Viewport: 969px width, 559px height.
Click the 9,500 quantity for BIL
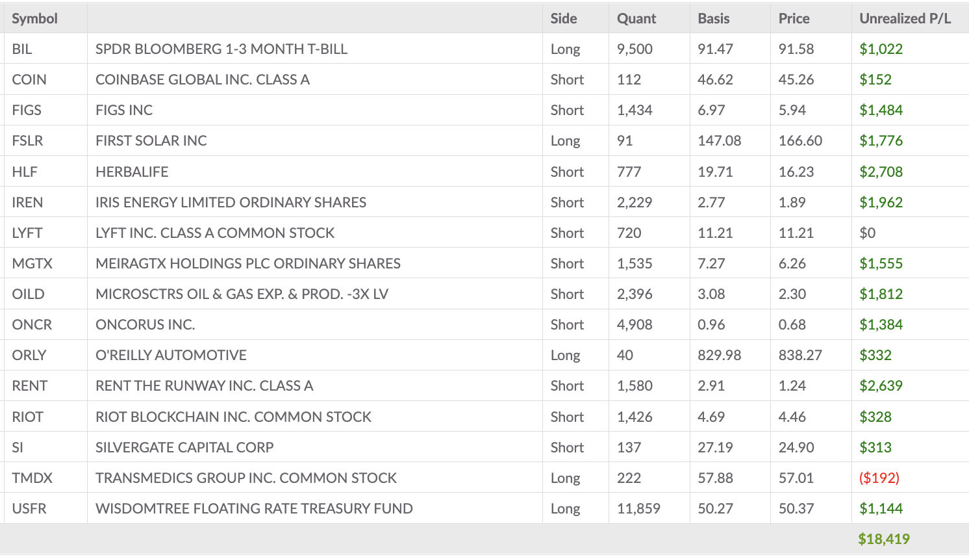pos(635,49)
